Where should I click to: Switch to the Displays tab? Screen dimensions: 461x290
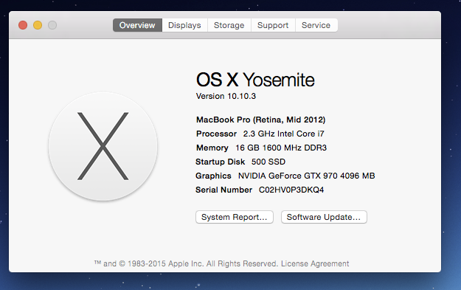point(184,25)
